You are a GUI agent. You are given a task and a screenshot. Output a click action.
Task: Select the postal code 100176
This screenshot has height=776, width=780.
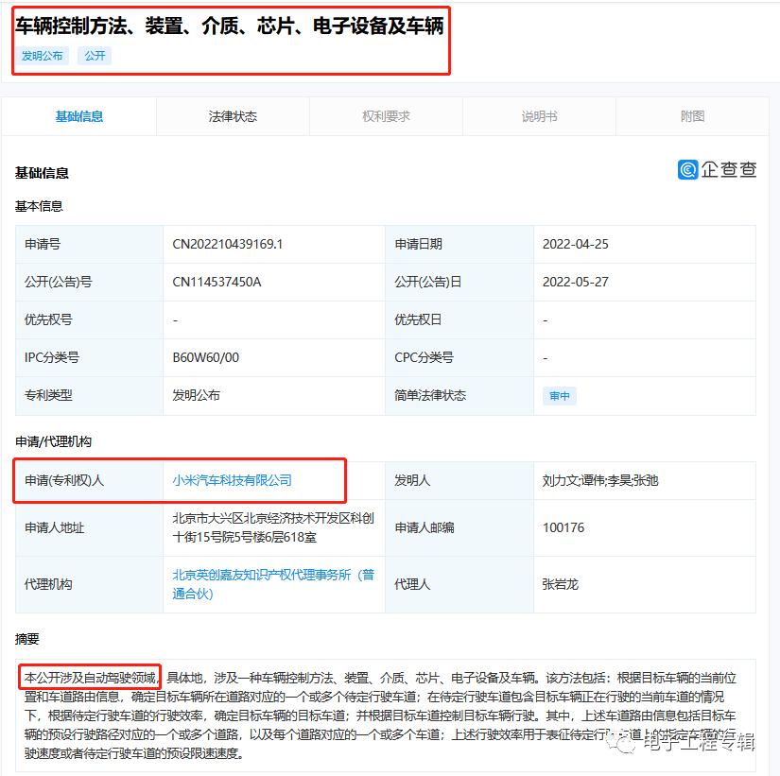click(563, 527)
